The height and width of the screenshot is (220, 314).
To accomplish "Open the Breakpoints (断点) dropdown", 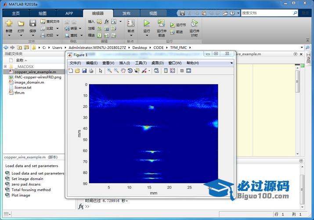I will click(x=131, y=36).
